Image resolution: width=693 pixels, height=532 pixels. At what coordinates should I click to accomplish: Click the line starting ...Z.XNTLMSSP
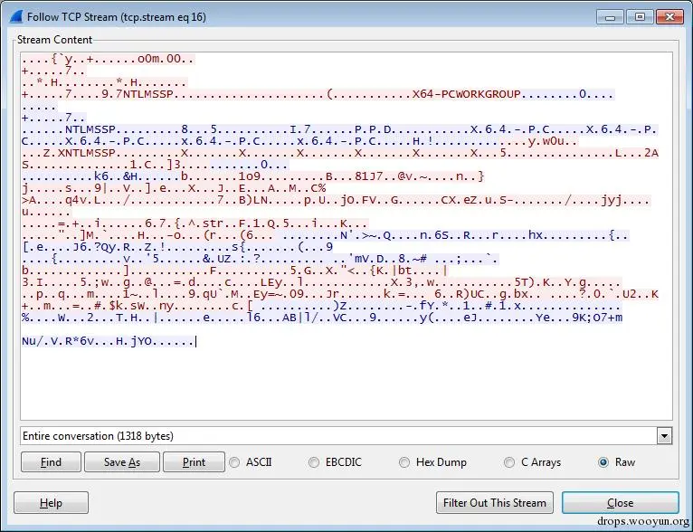(340, 153)
